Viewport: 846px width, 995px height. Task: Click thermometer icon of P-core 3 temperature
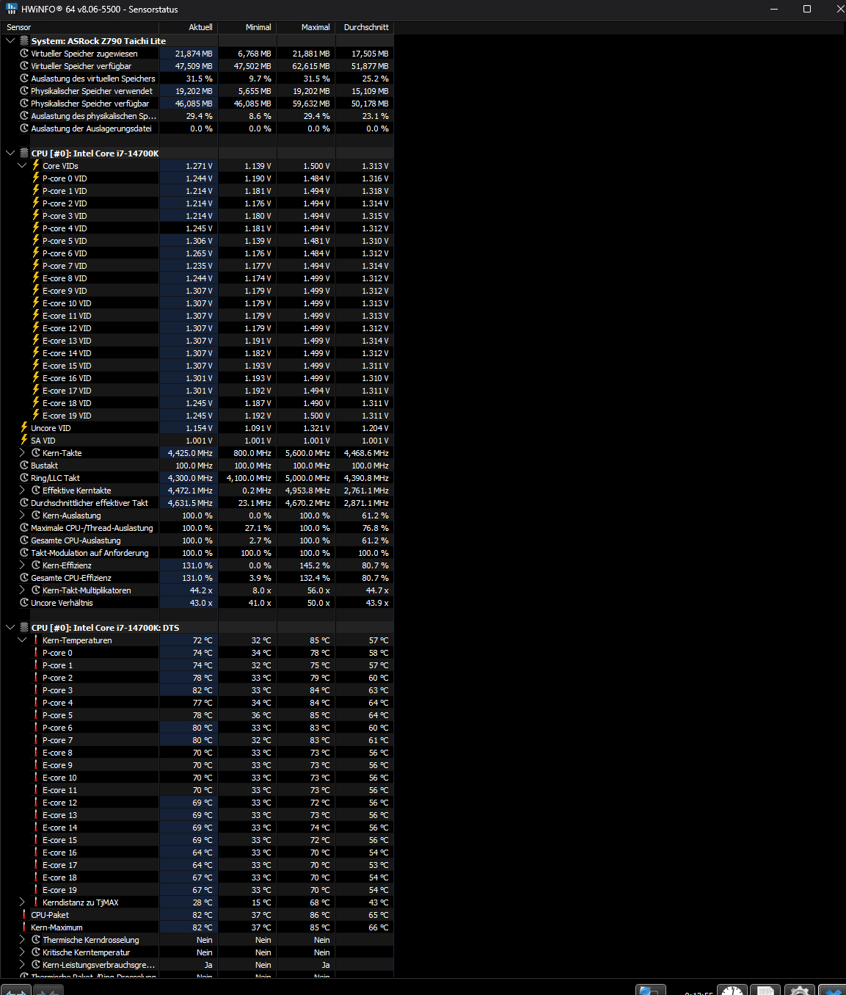click(36, 690)
